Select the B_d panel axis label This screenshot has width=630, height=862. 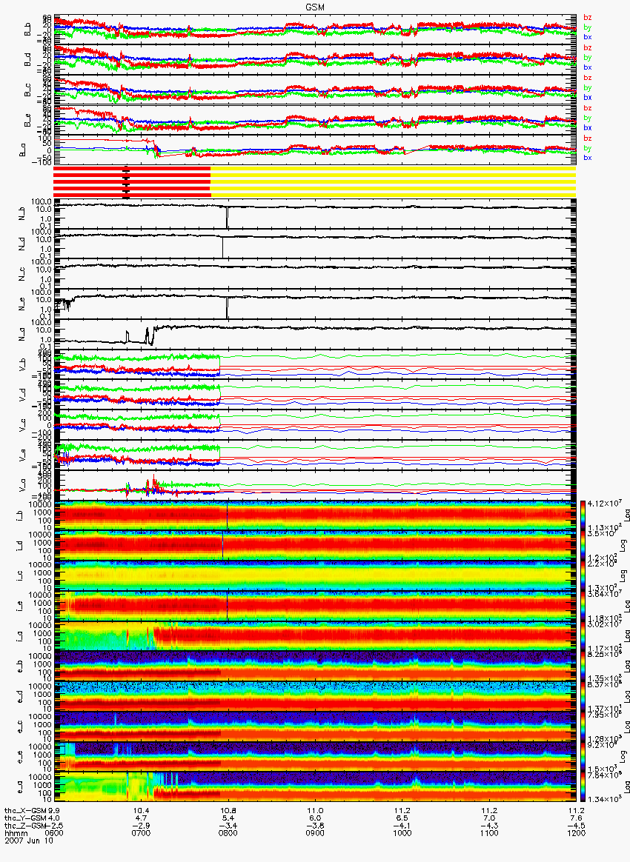27,60
